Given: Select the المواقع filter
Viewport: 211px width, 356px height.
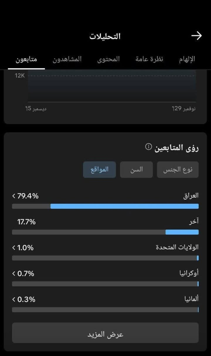Looking at the screenshot, I should coord(99,169).
